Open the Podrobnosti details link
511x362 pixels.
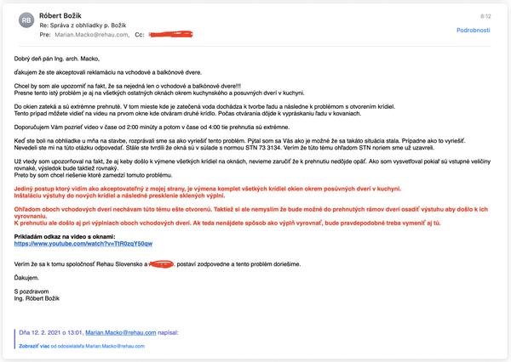tap(473, 29)
